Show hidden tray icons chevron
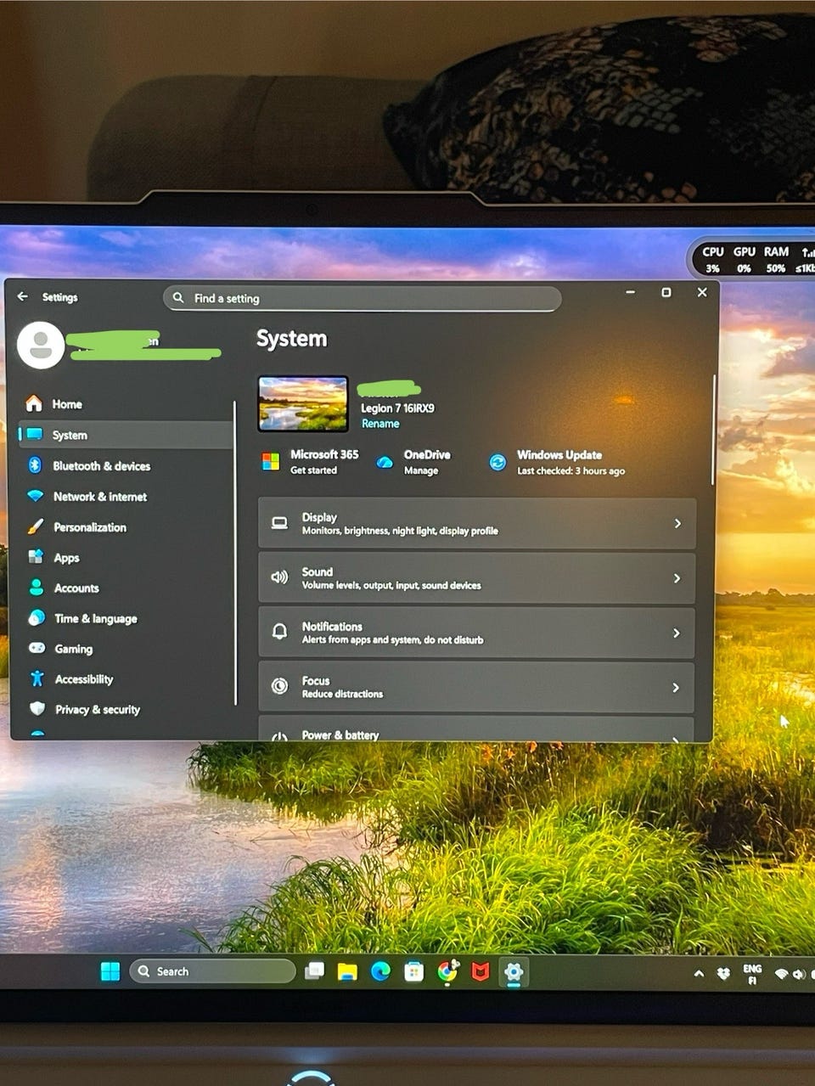This screenshot has height=1086, width=815. [699, 974]
